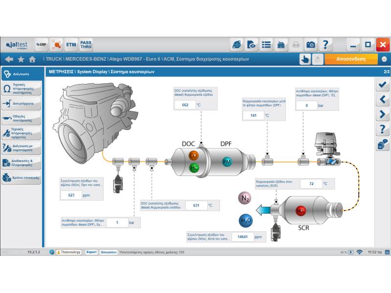Open the list view icon in toolbar

tap(266, 44)
